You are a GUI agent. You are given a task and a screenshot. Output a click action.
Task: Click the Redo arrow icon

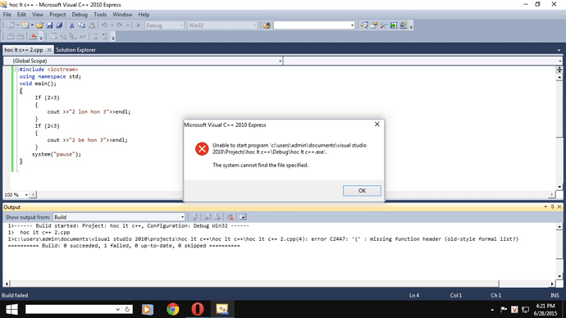(x=120, y=25)
